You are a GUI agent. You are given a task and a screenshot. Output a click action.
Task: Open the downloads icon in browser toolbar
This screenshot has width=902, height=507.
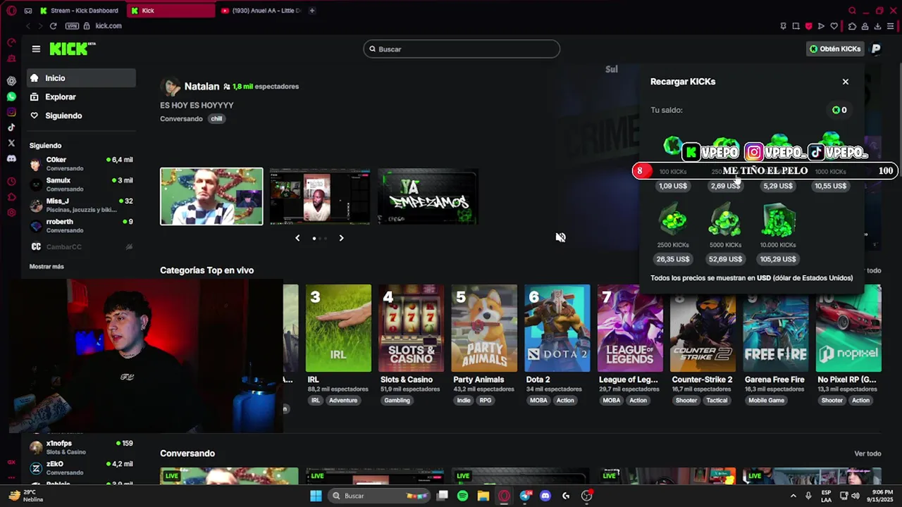pos(877,26)
